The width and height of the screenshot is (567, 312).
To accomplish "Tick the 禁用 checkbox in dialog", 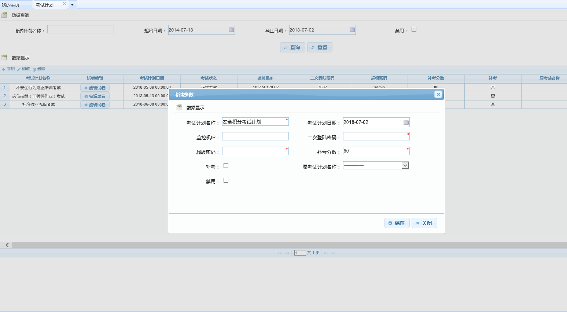I will (x=226, y=180).
